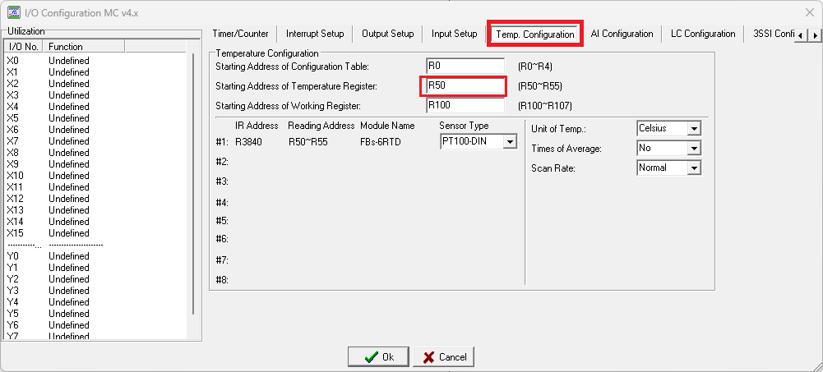Screen dimensions: 823x372
Task: Click the Cancel button
Action: click(x=444, y=357)
